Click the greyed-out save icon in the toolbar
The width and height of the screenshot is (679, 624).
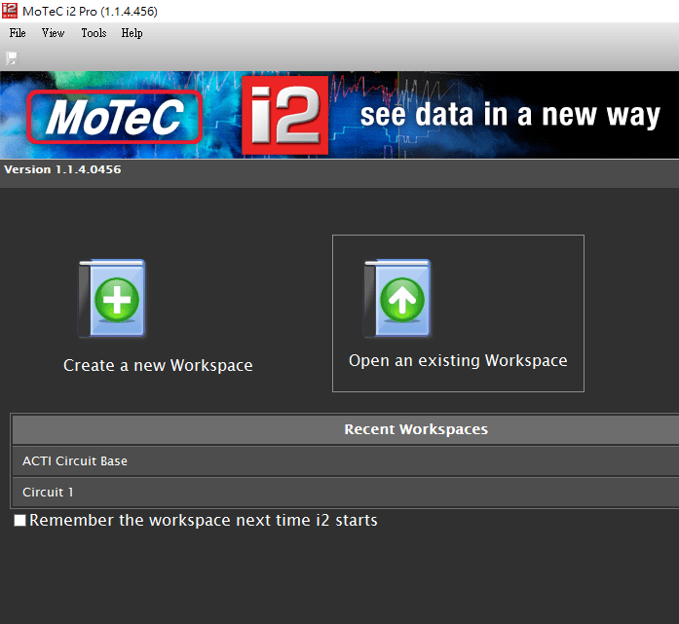point(12,57)
